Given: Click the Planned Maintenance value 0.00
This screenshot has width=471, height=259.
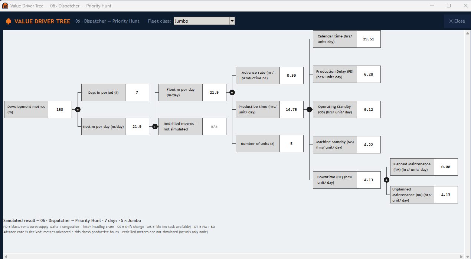Looking at the screenshot, I should pyautogui.click(x=446, y=167).
